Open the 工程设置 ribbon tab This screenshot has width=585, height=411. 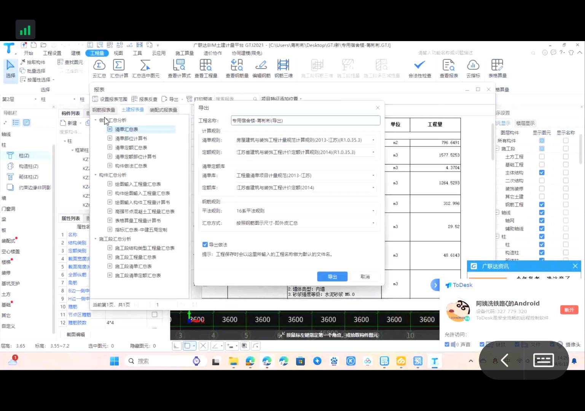(52, 53)
